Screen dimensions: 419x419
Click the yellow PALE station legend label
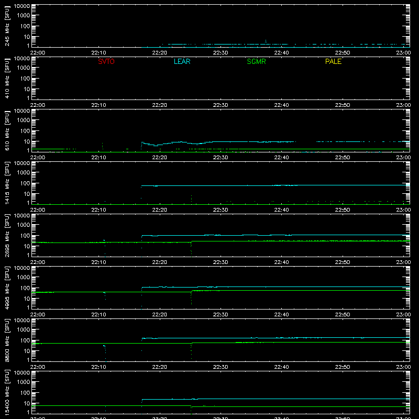point(333,61)
